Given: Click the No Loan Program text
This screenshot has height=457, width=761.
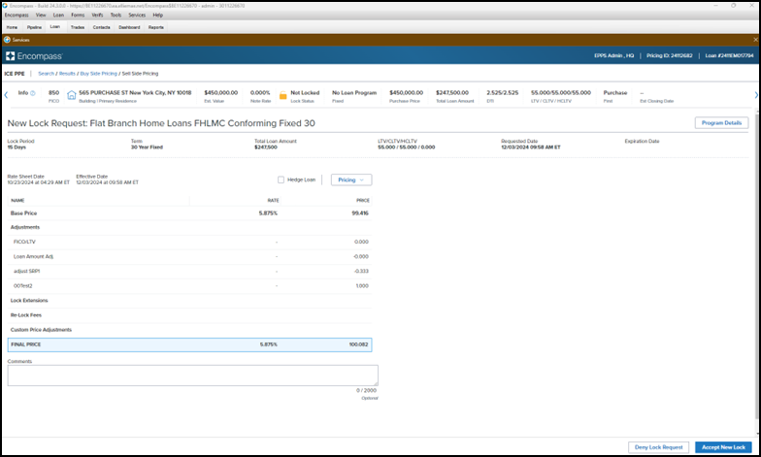Looking at the screenshot, I should click(354, 93).
